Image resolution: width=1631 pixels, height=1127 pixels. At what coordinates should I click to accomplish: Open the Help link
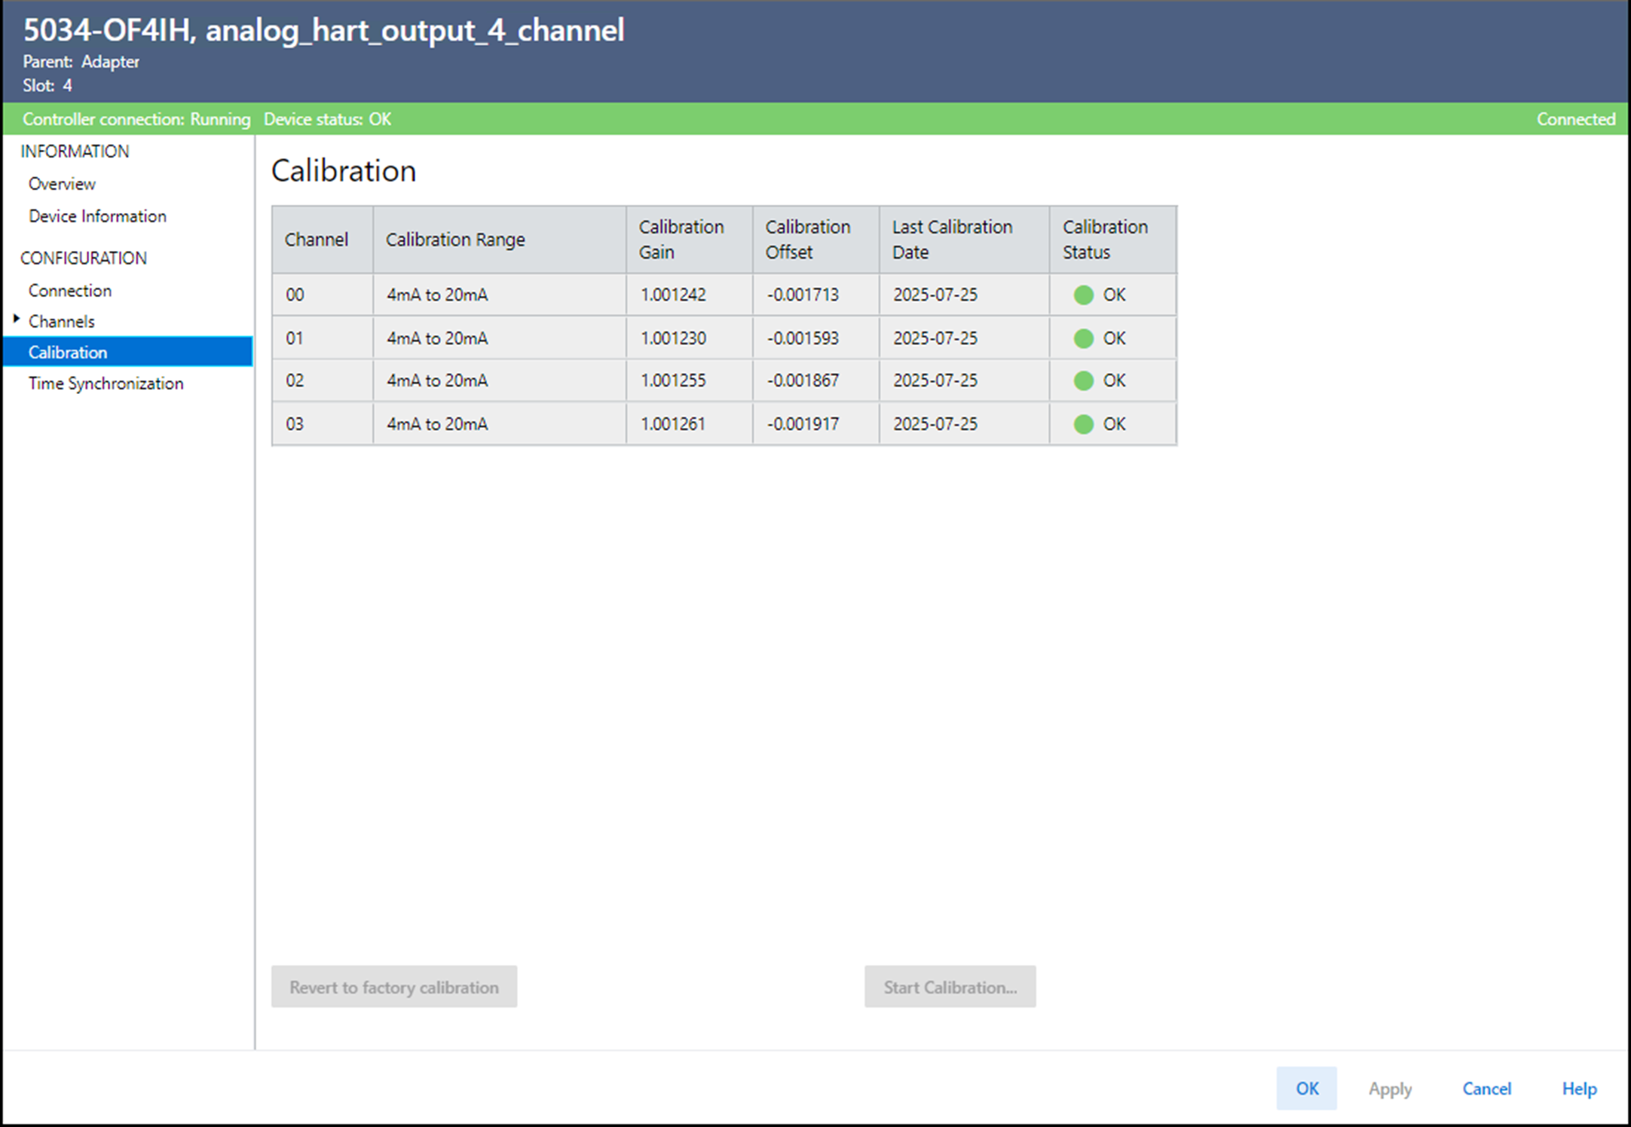point(1579,1089)
